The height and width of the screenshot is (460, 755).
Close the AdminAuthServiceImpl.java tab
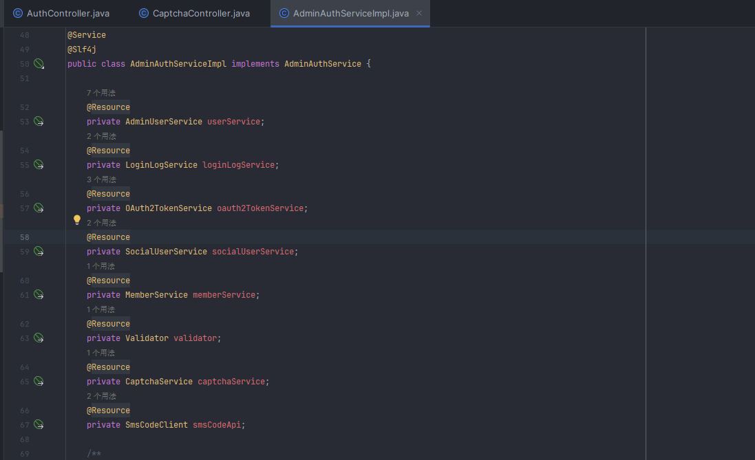click(x=419, y=14)
